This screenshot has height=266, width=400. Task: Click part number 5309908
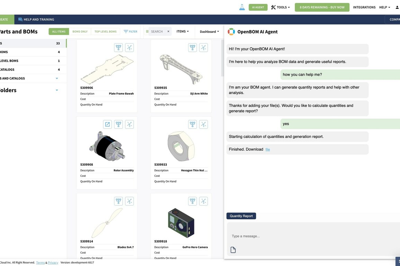pyautogui.click(x=87, y=164)
